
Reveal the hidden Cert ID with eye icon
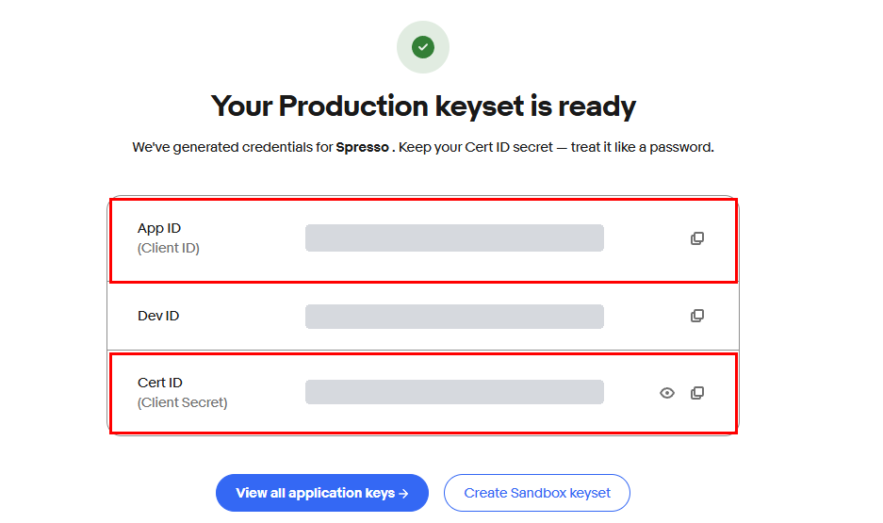click(x=667, y=393)
